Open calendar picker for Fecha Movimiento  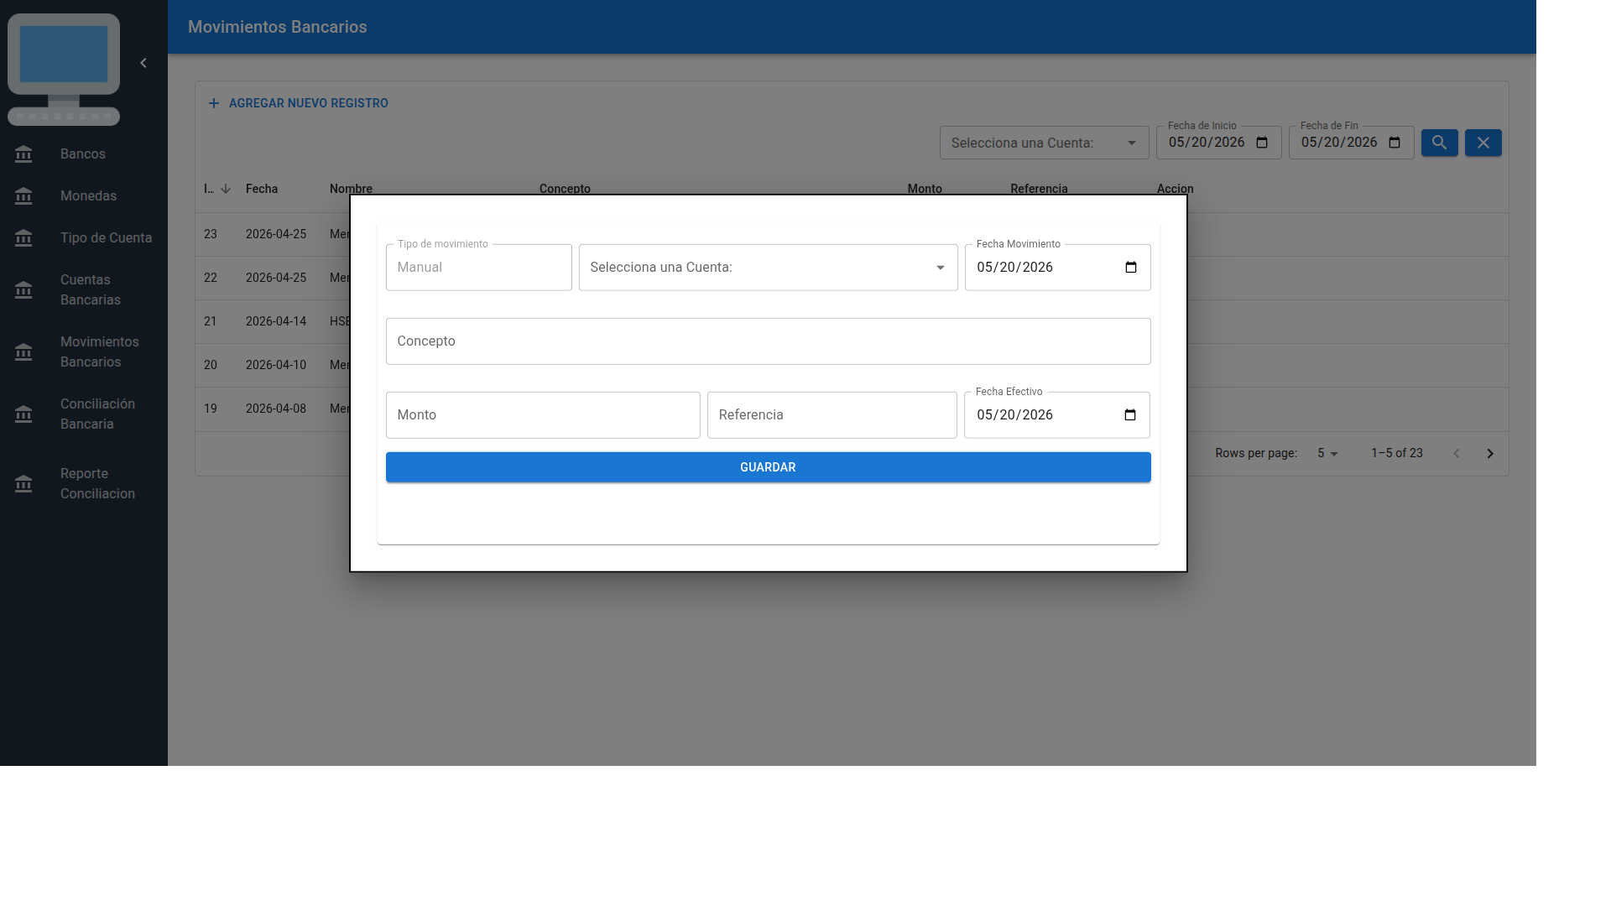[x=1130, y=268]
